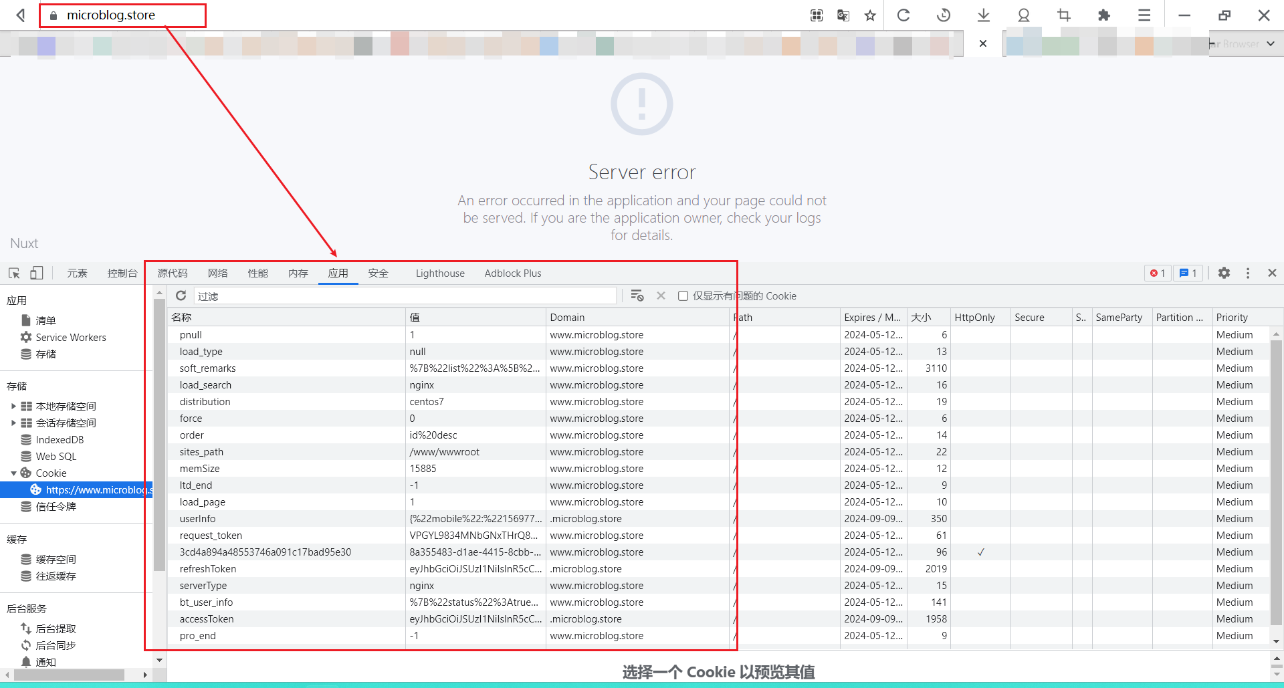Click the lock icon in the address bar
Image resolution: width=1284 pixels, height=688 pixels.
(54, 15)
